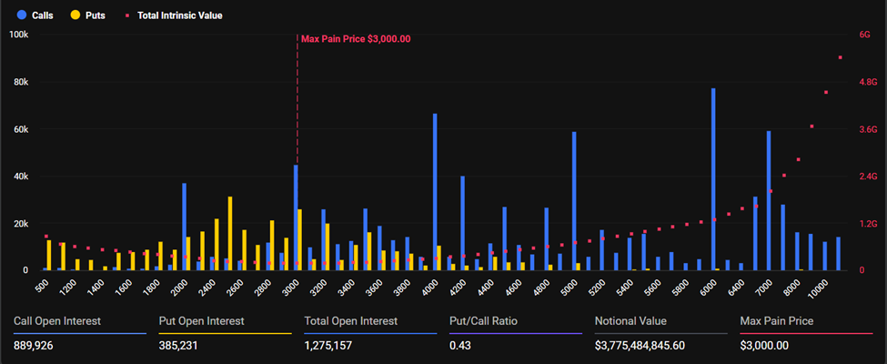Click the highest red intrinsic value dot
887x364 pixels.
click(x=840, y=57)
